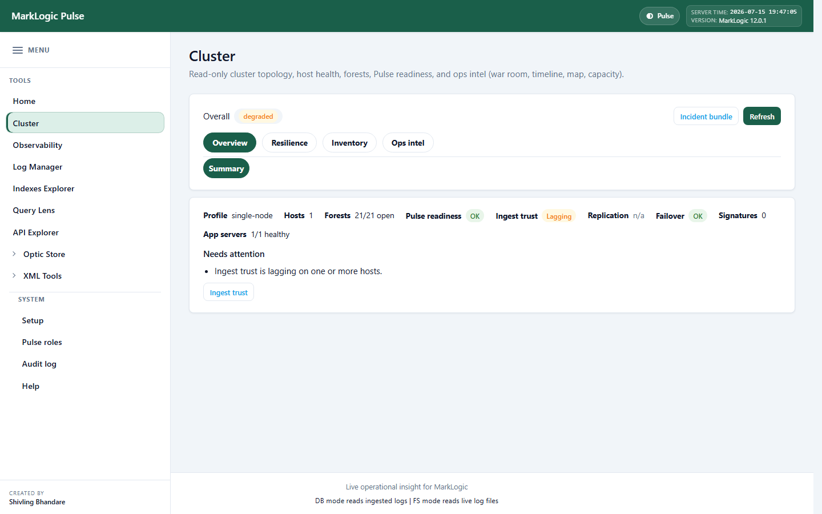Screen dimensions: 822x514
Task: Click the Incident bundle button
Action: point(706,117)
